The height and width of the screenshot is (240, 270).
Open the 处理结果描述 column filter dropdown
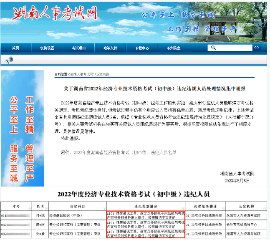click(224, 209)
